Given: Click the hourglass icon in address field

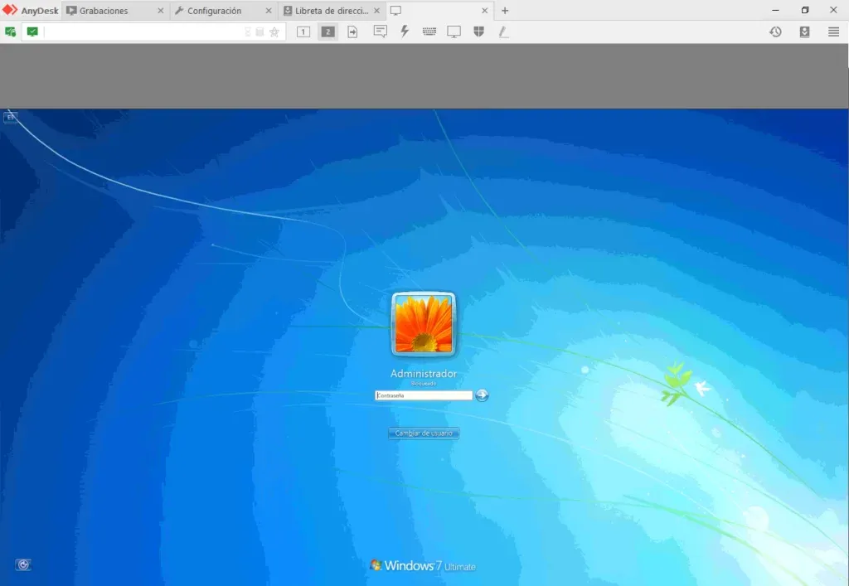Looking at the screenshot, I should [248, 32].
